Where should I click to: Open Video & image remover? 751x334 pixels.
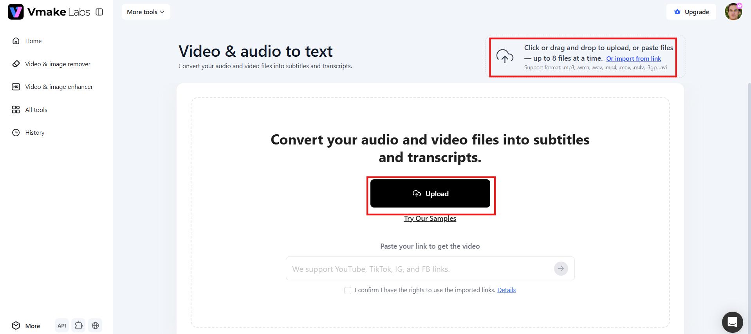(51, 64)
